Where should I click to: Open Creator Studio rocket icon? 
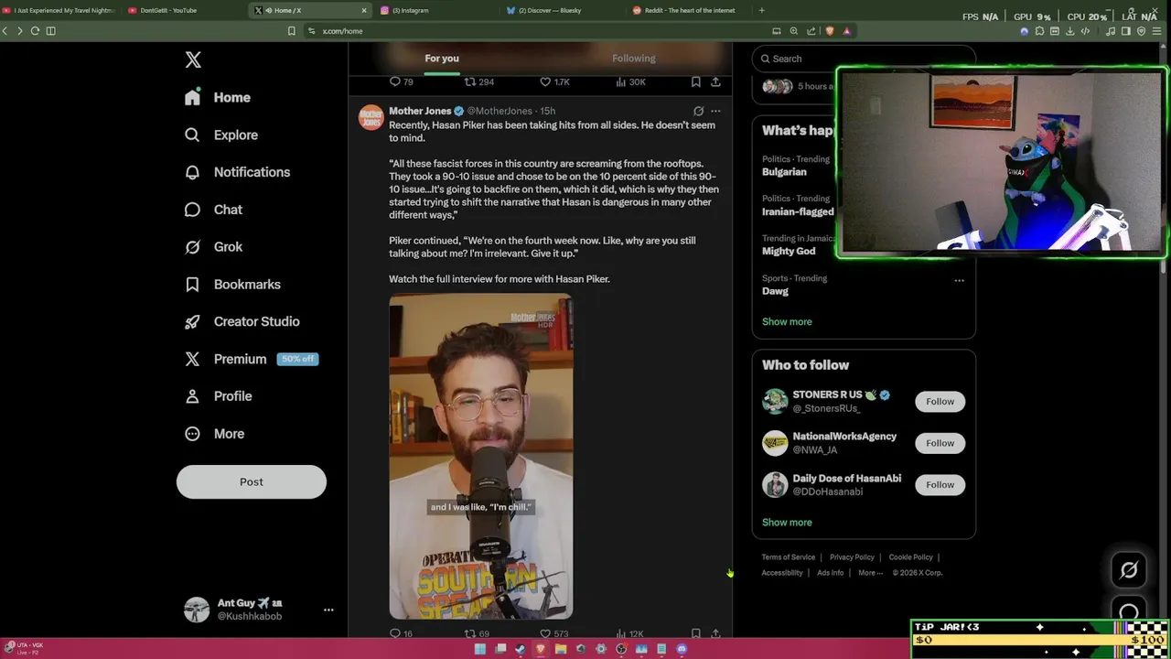point(192,322)
